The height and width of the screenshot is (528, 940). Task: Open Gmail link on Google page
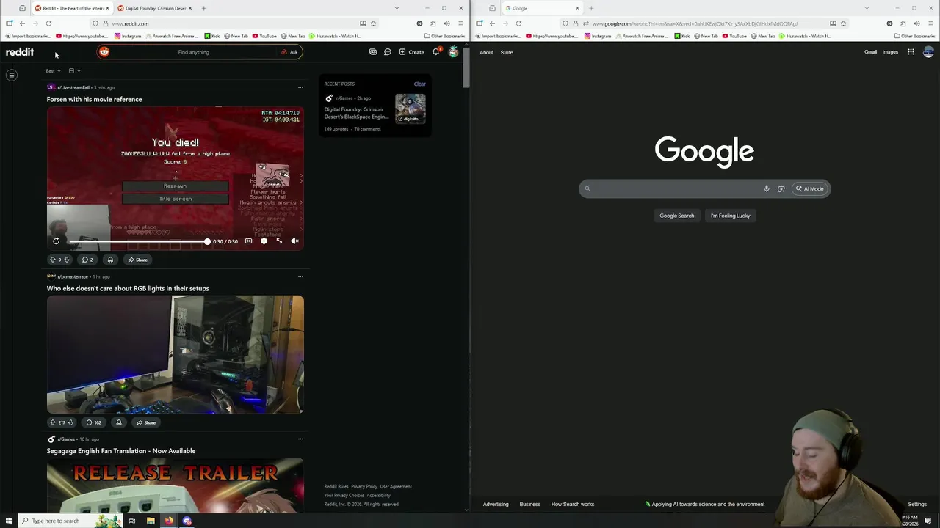[870, 52]
